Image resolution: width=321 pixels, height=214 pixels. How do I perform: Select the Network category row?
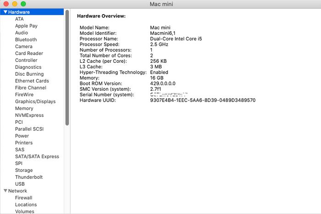point(32,191)
